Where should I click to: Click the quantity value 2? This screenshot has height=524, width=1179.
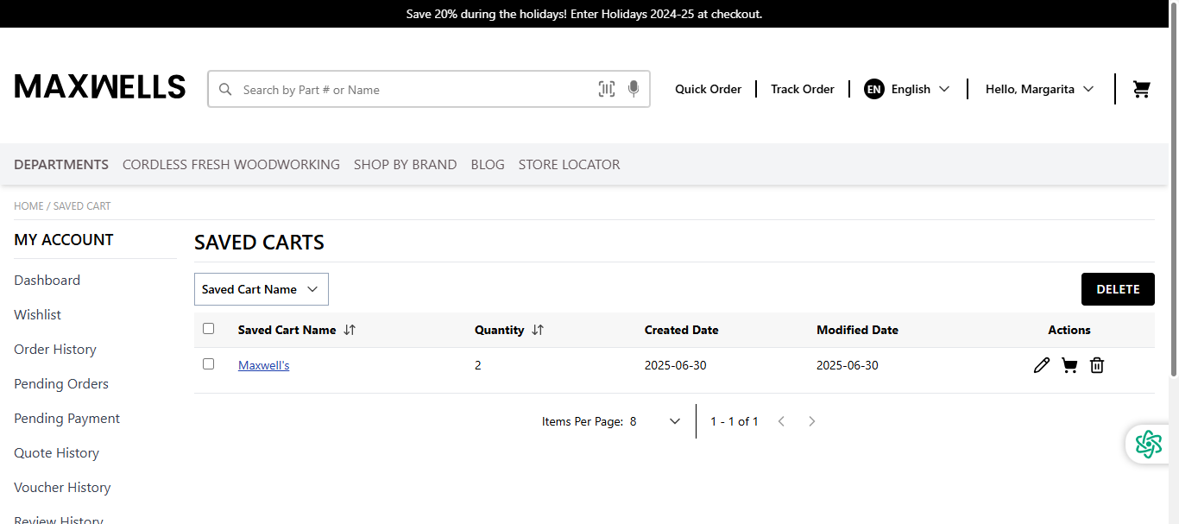click(x=478, y=365)
